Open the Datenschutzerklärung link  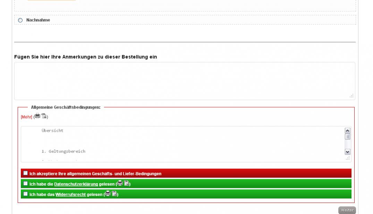[76, 184]
